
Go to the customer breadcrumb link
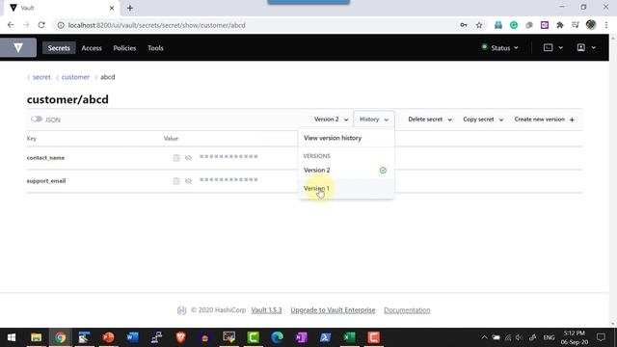click(x=75, y=77)
